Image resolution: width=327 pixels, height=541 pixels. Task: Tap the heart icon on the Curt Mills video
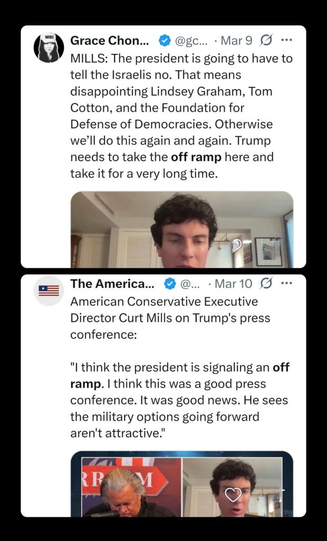(233, 495)
